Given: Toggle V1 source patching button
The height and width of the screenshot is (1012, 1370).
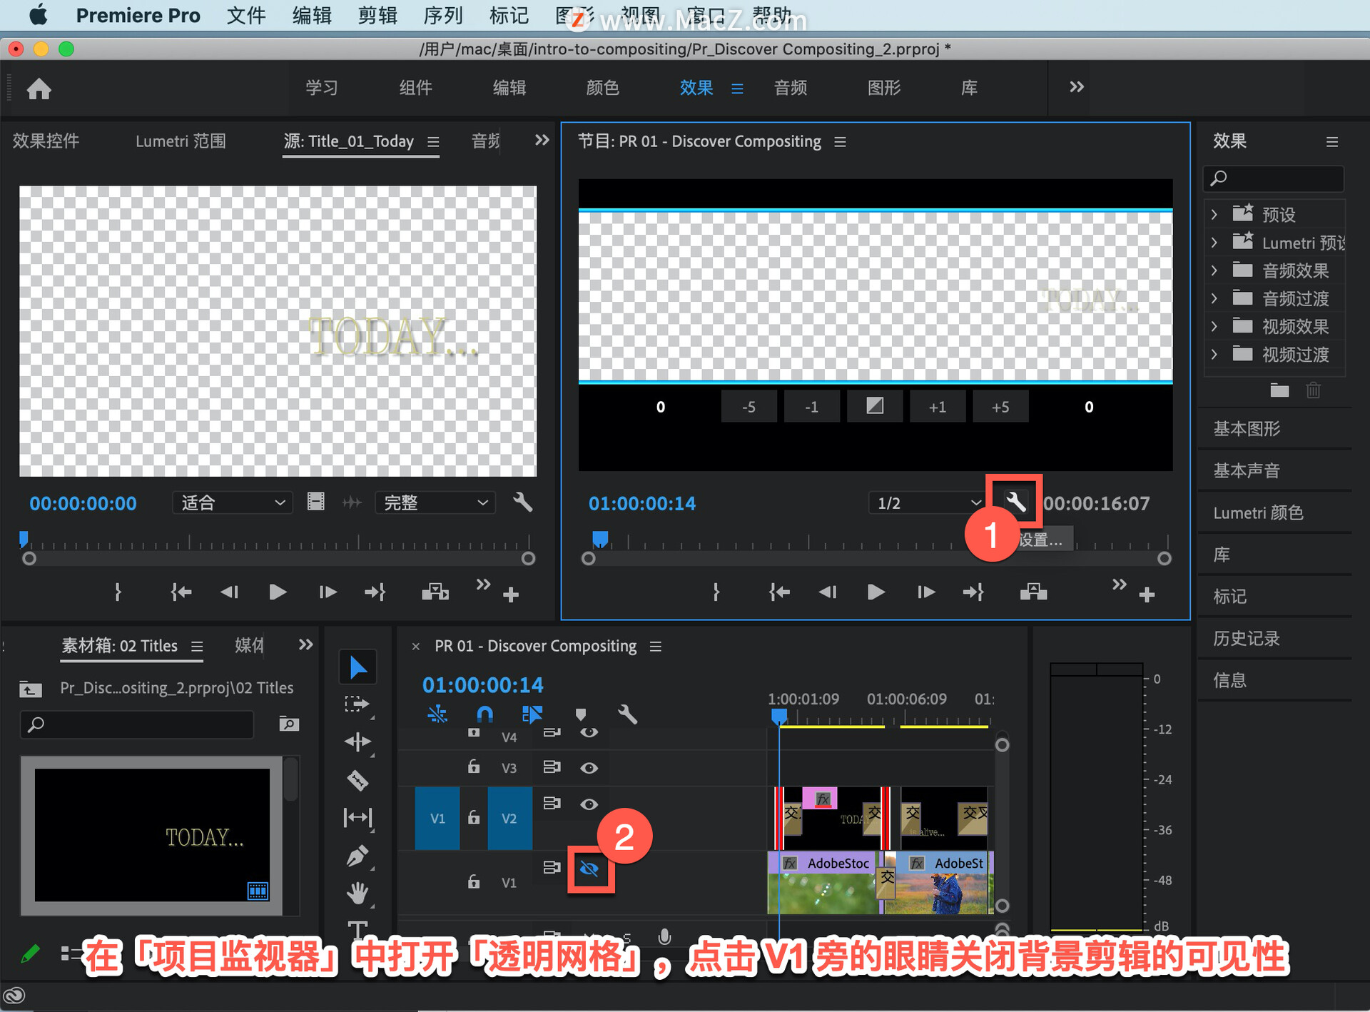Looking at the screenshot, I should (437, 818).
